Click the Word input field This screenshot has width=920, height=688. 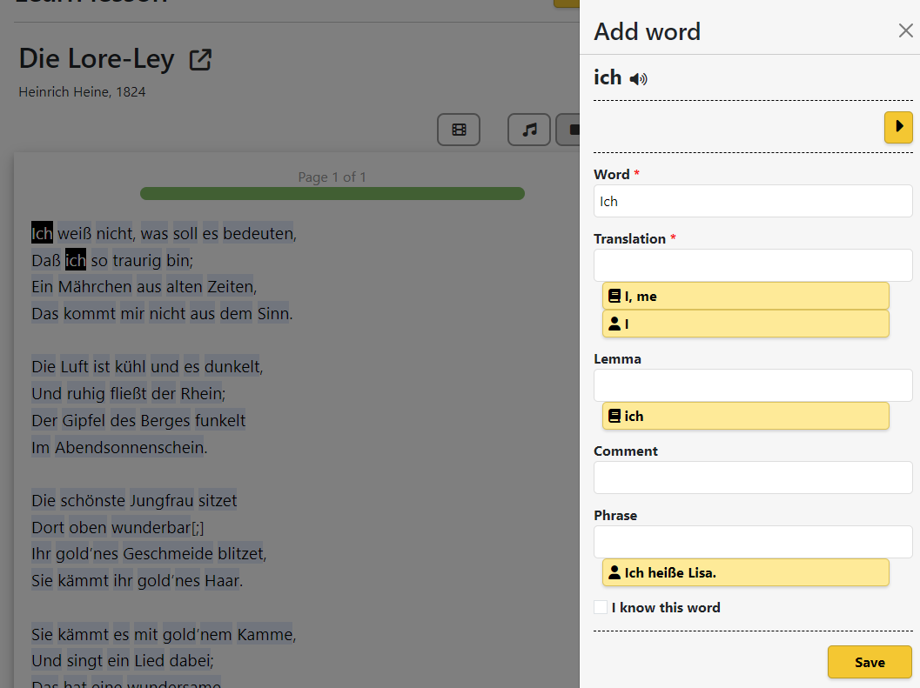click(753, 201)
